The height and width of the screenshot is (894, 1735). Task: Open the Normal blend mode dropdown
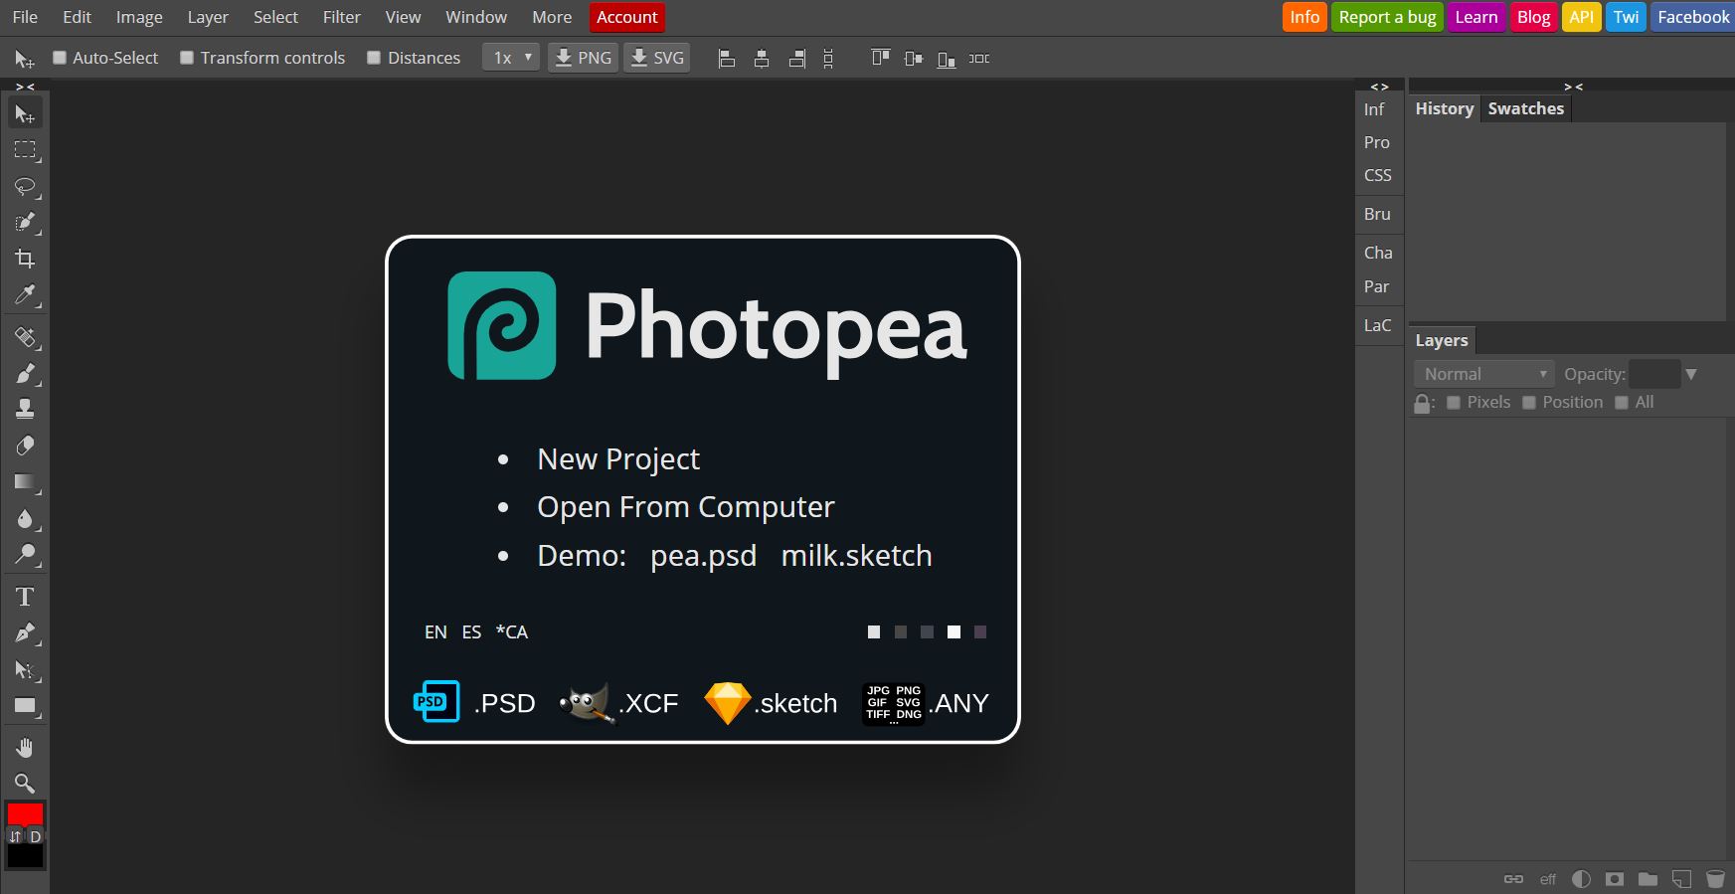[x=1483, y=374]
